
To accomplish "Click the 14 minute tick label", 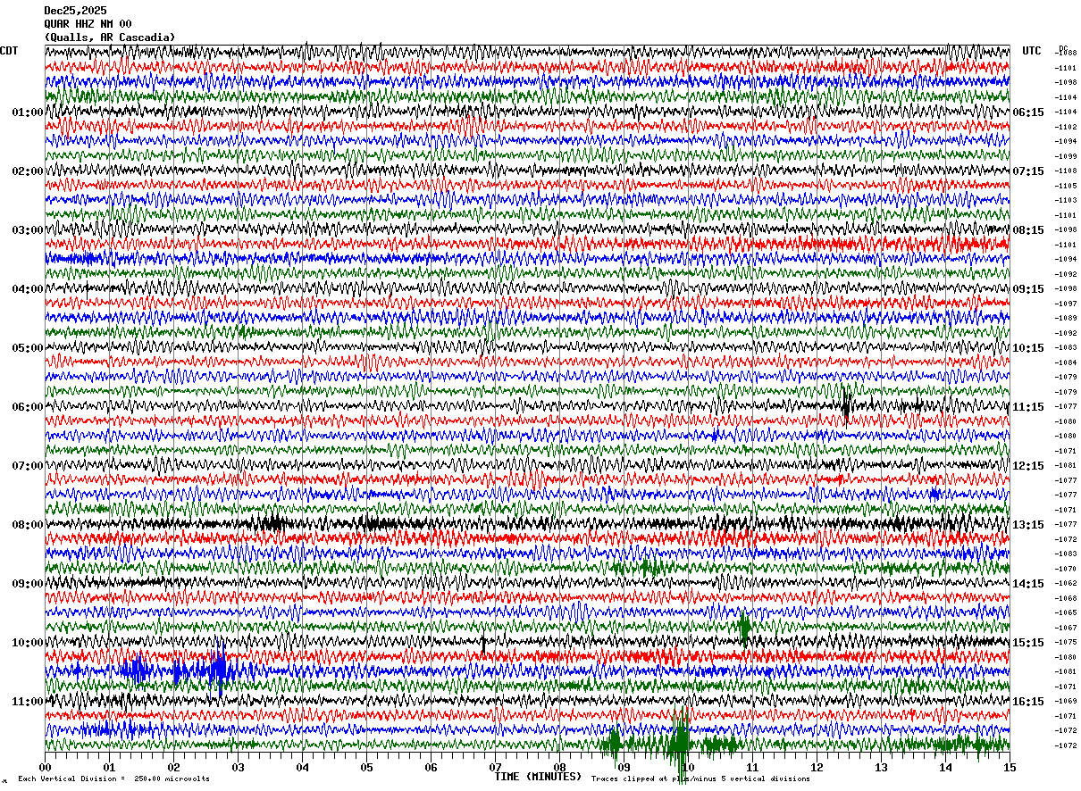I will [x=945, y=767].
